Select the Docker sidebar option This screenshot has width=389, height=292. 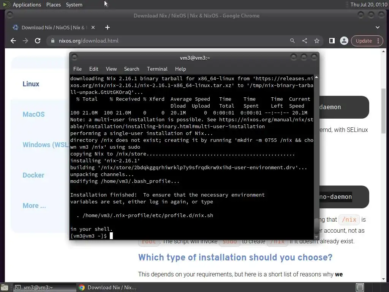(33, 175)
